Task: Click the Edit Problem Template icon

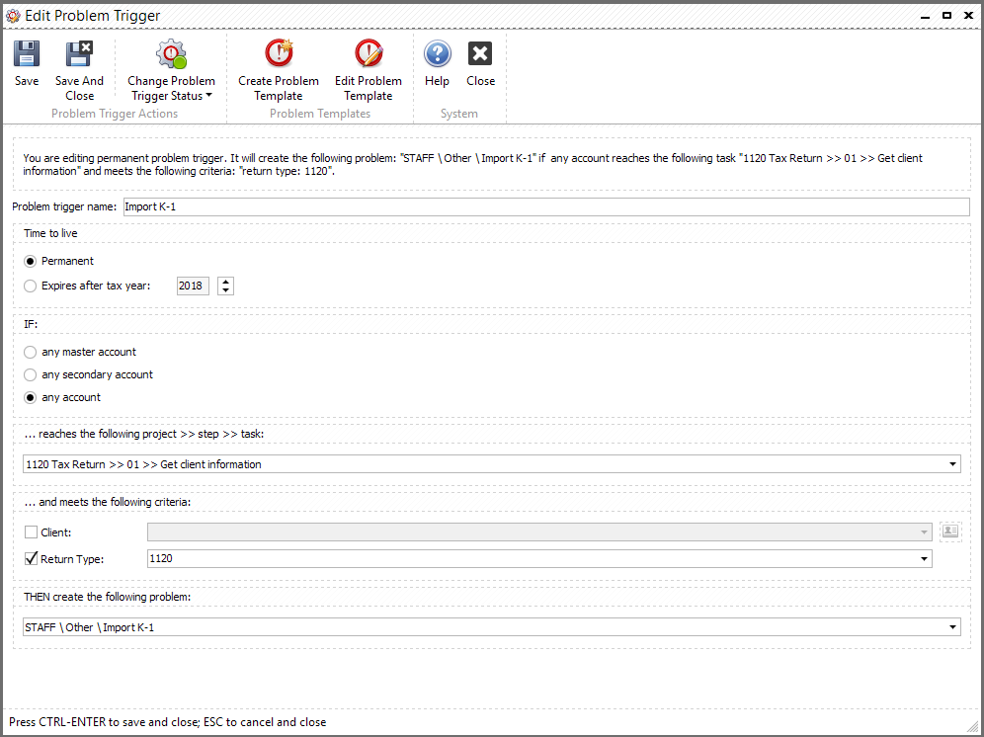Action: click(x=369, y=53)
